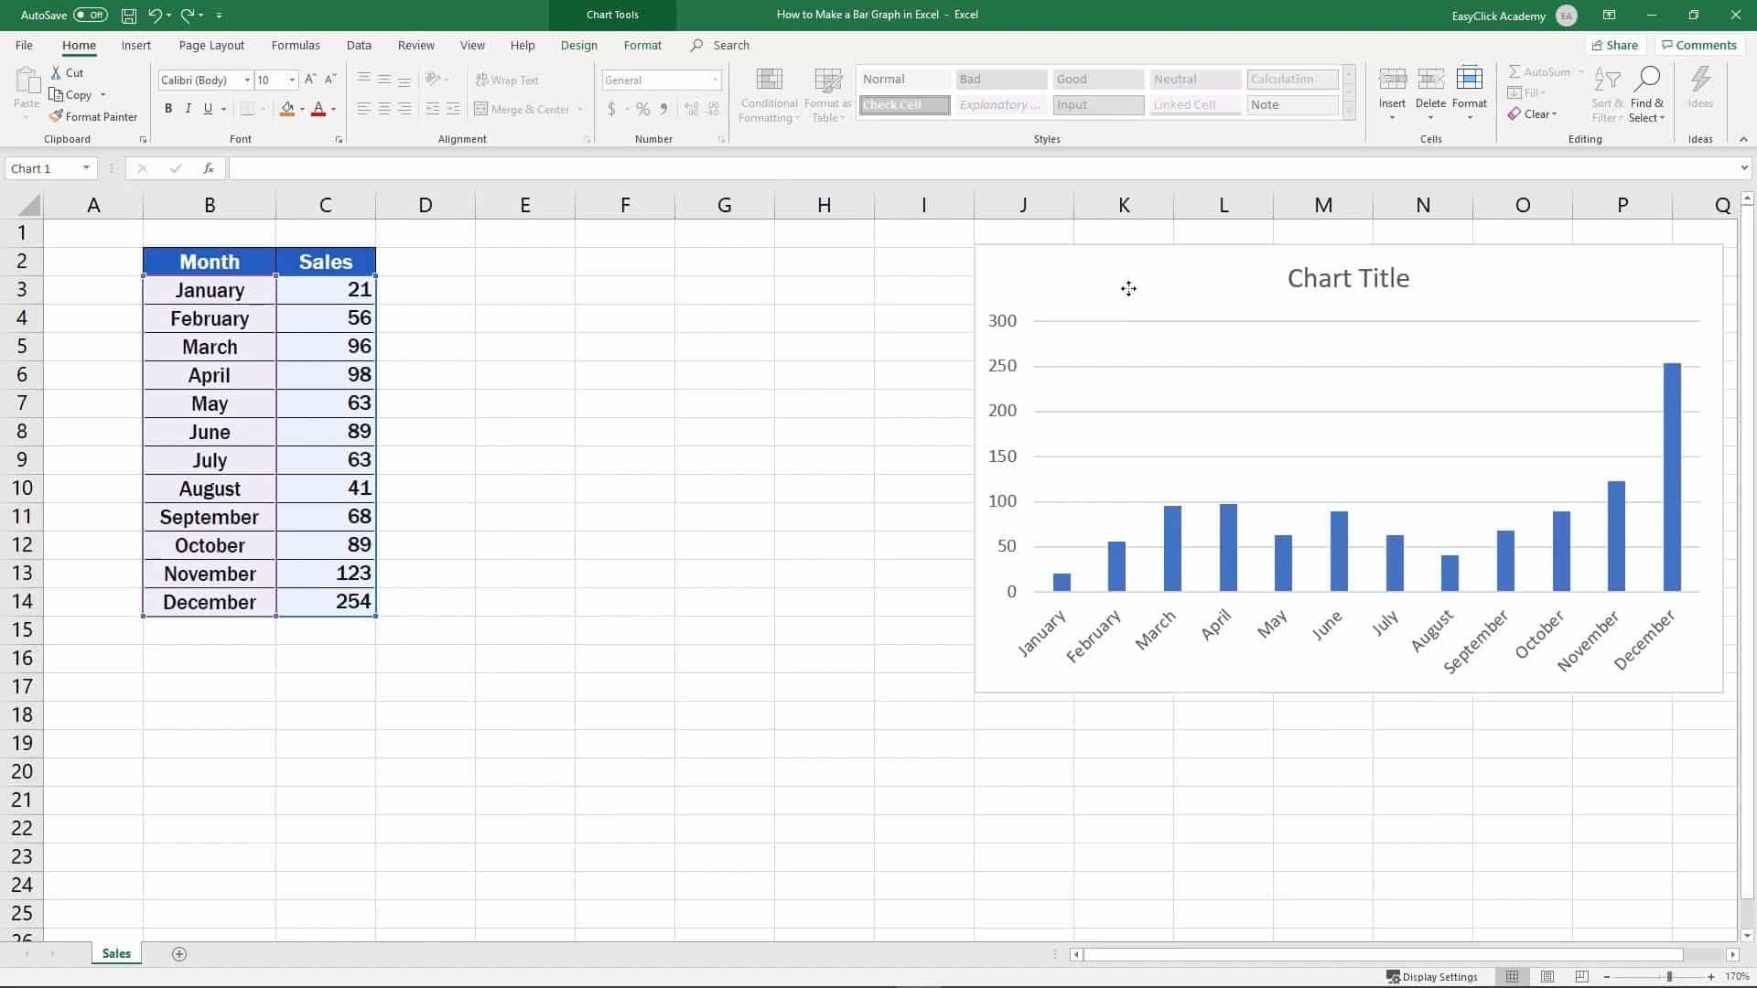Open the Comments button
Viewport: 1757px width, 988px height.
[x=1698, y=45]
